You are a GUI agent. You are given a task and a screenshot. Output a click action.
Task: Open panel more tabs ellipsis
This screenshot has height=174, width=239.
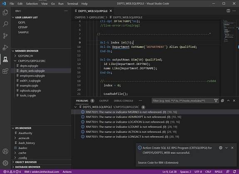coord(140,101)
